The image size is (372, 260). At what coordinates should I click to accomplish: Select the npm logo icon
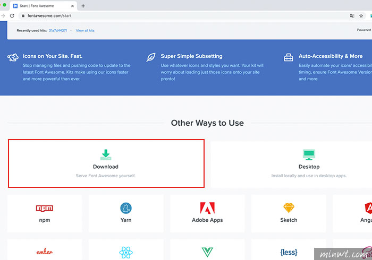pyautogui.click(x=44, y=208)
